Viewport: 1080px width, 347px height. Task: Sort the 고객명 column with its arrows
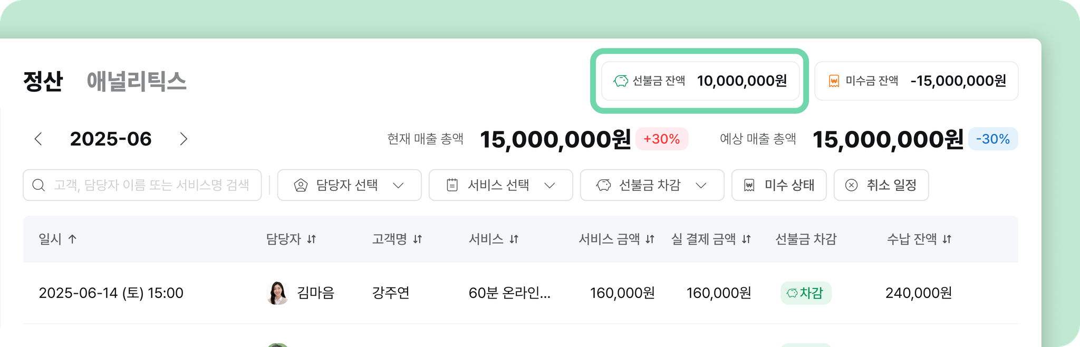[418, 239]
